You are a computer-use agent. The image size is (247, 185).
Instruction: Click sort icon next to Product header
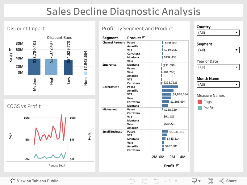(144, 38)
